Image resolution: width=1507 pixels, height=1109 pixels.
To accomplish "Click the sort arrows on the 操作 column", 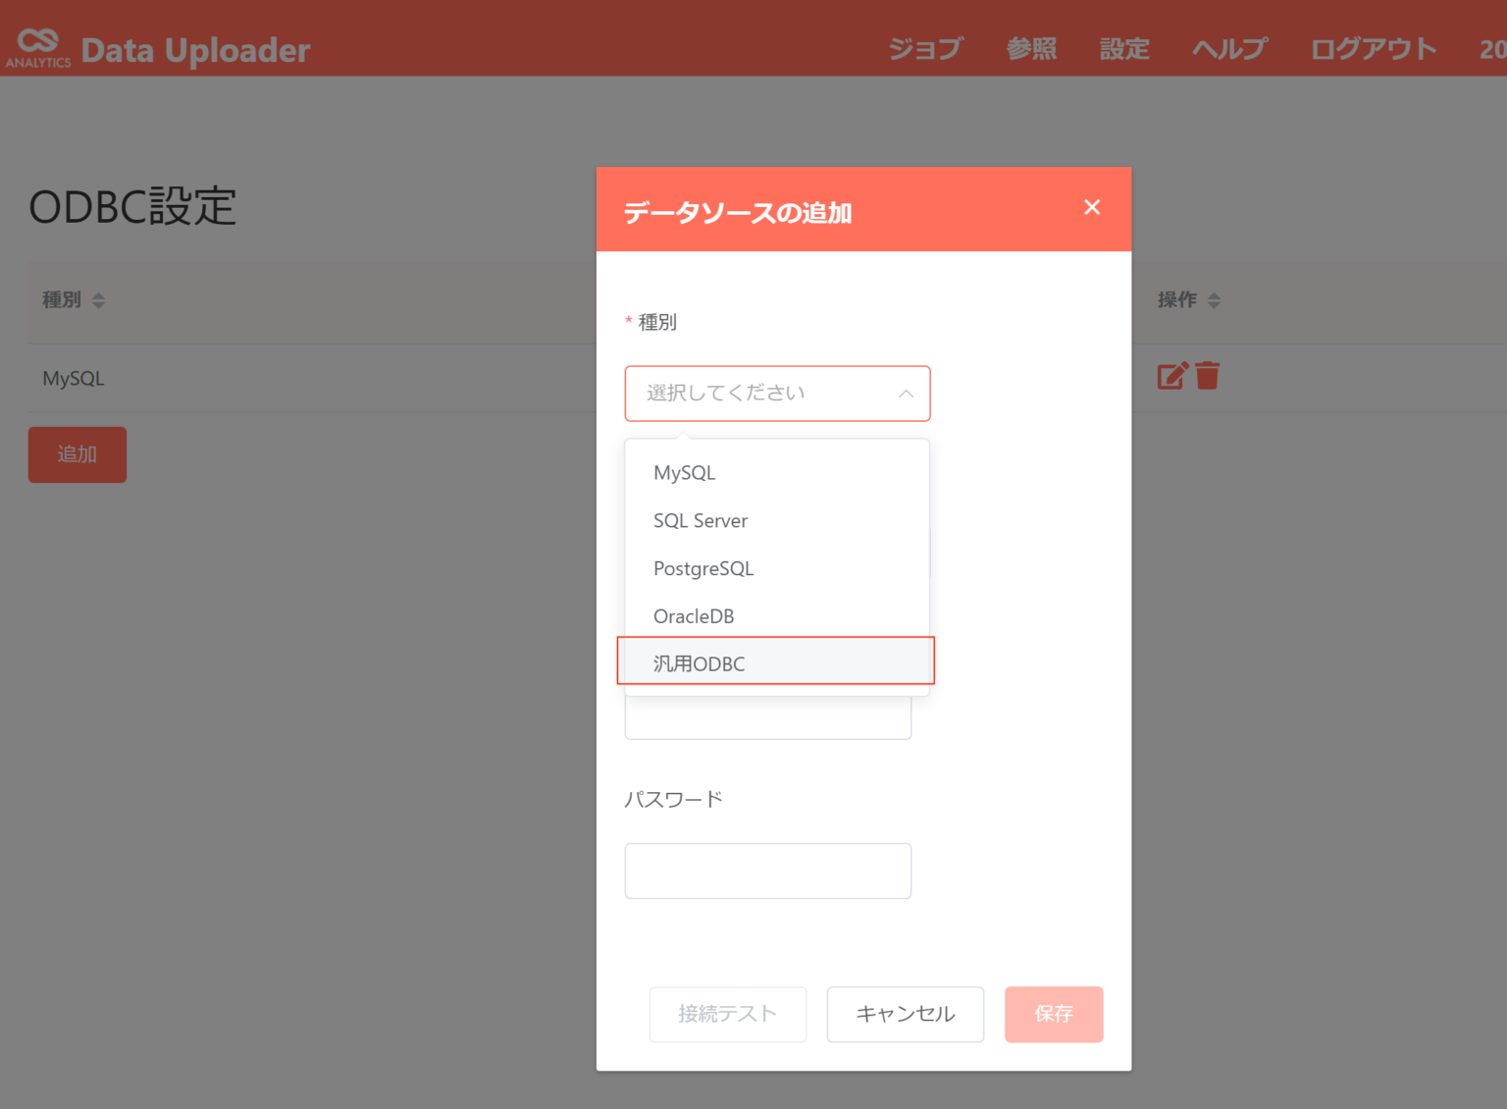I will tap(1215, 300).
